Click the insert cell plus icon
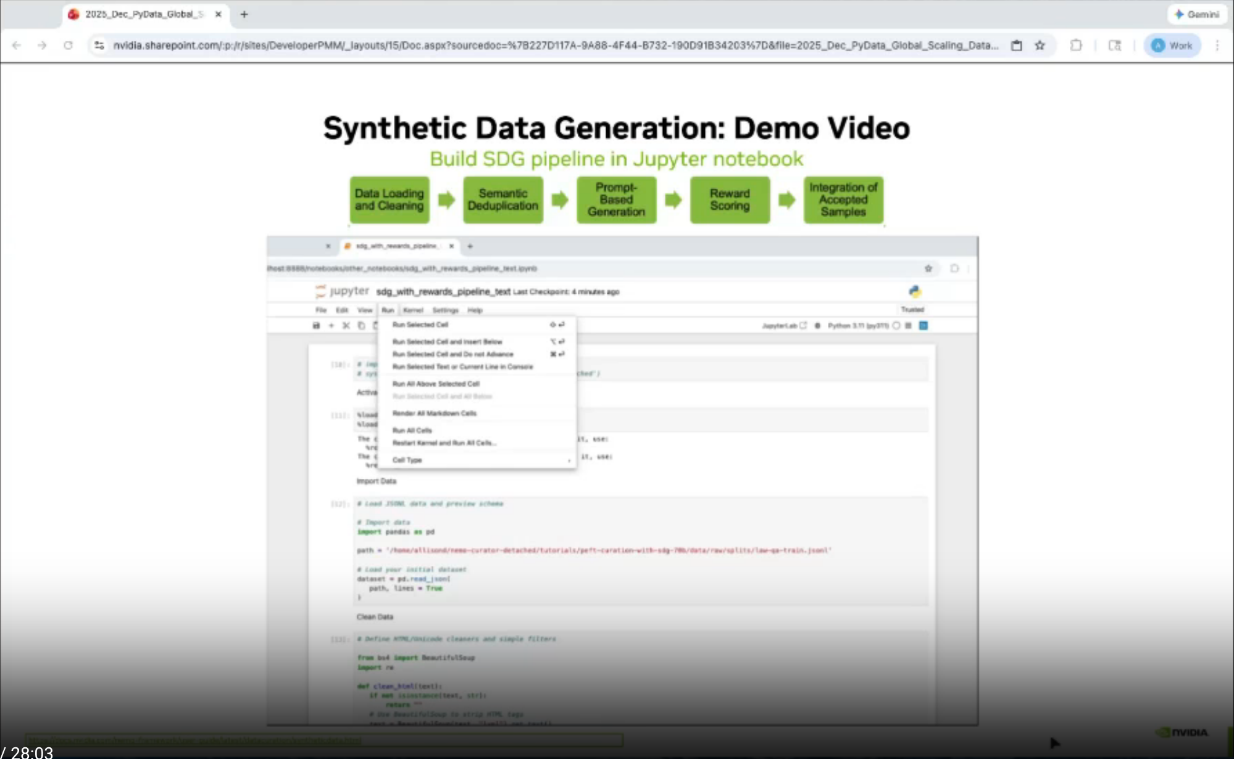 click(331, 326)
